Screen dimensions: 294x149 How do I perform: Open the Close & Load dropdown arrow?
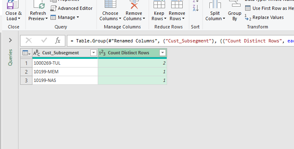tap(19, 19)
